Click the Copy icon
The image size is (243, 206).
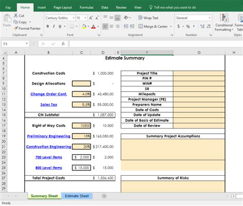click(15, 22)
